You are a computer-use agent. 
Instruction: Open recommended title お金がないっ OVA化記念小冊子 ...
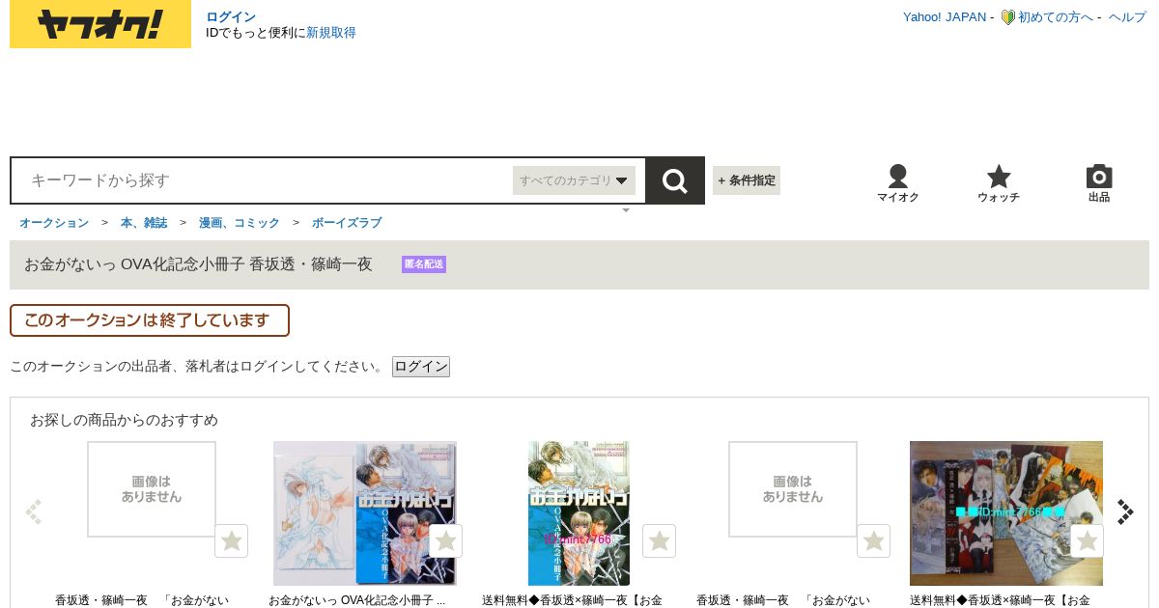coord(357,600)
